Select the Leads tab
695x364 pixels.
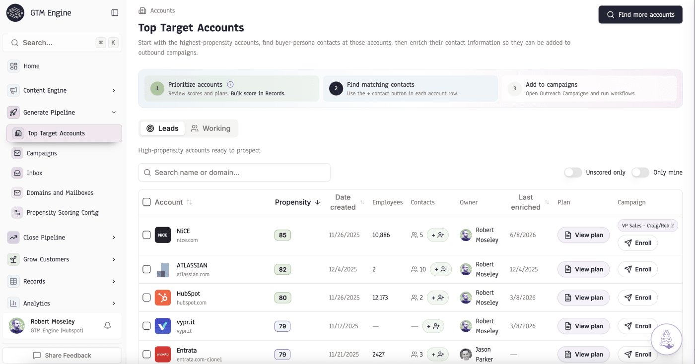162,128
